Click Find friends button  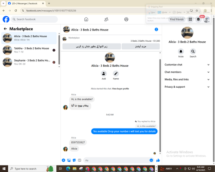click(177, 19)
